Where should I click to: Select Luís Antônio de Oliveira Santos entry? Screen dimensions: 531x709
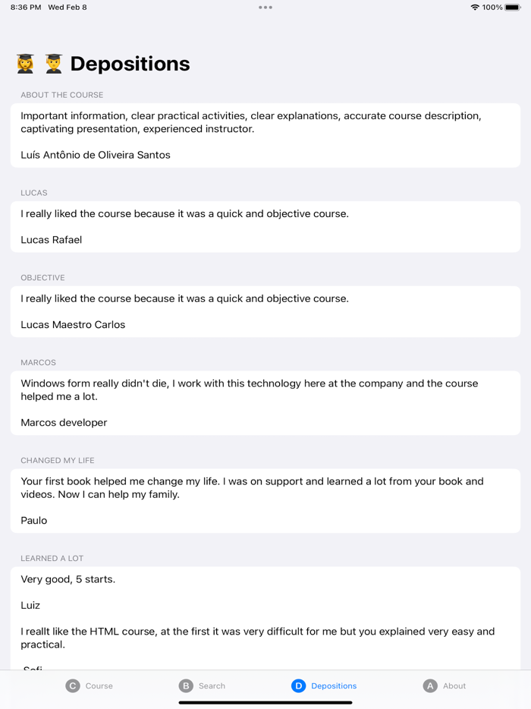coord(96,155)
